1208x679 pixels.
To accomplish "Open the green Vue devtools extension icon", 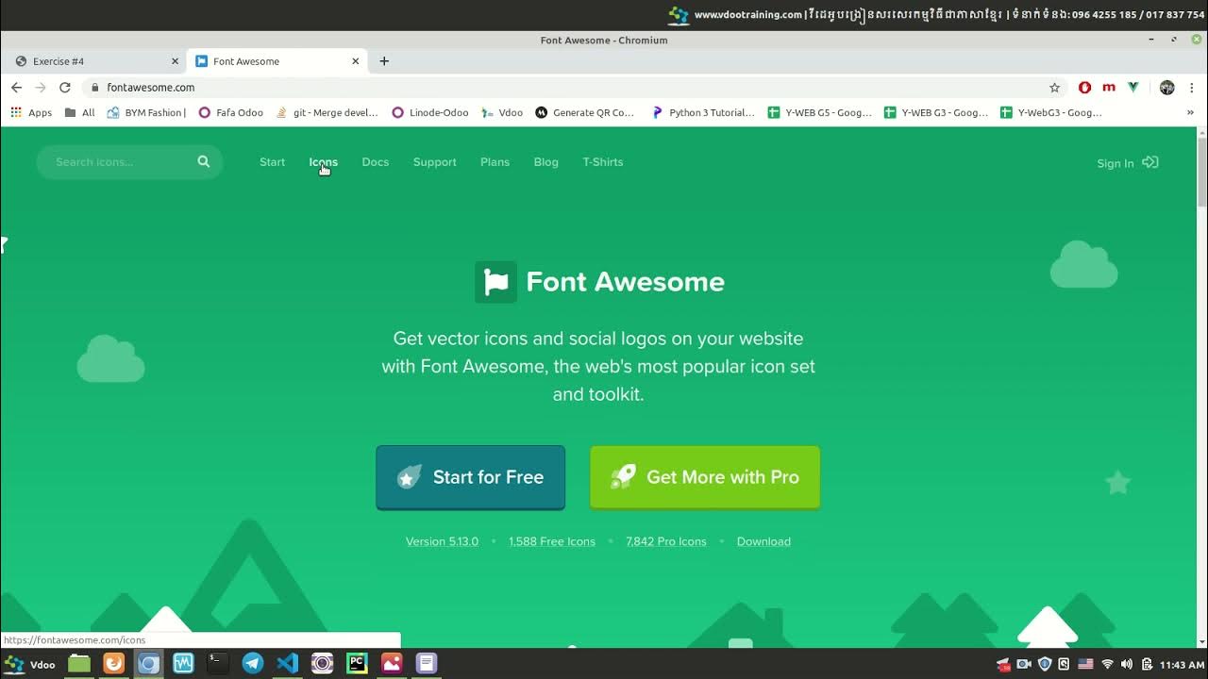I will [x=1133, y=87].
